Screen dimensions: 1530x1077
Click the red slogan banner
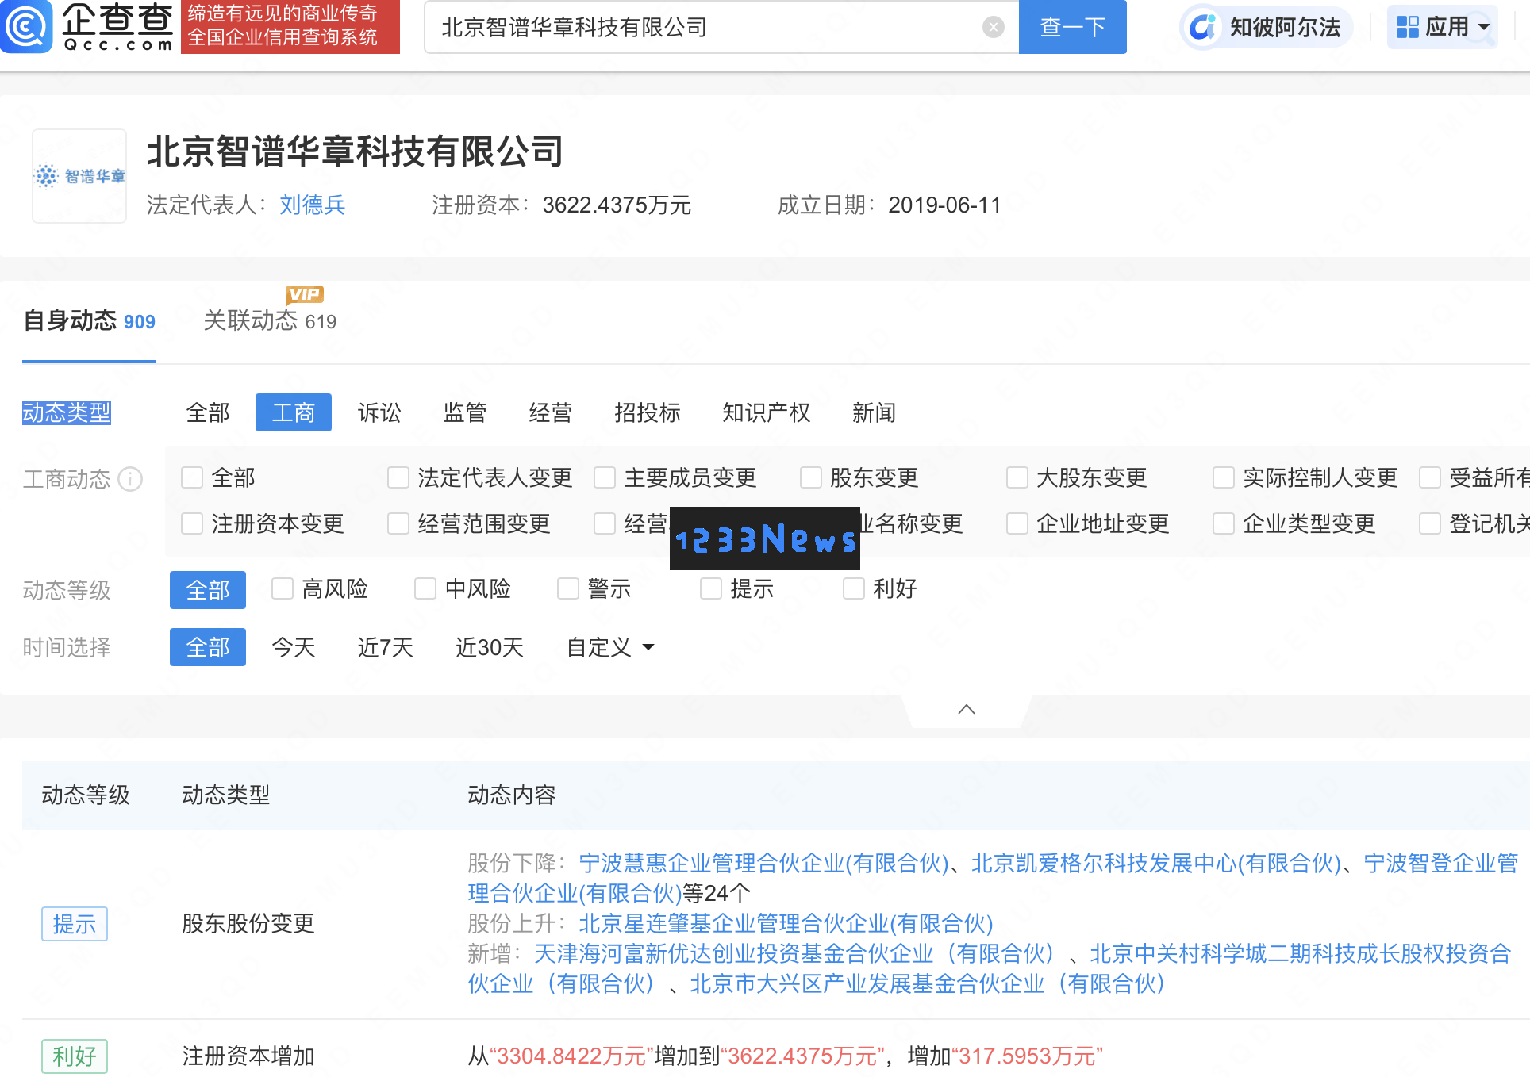290,27
